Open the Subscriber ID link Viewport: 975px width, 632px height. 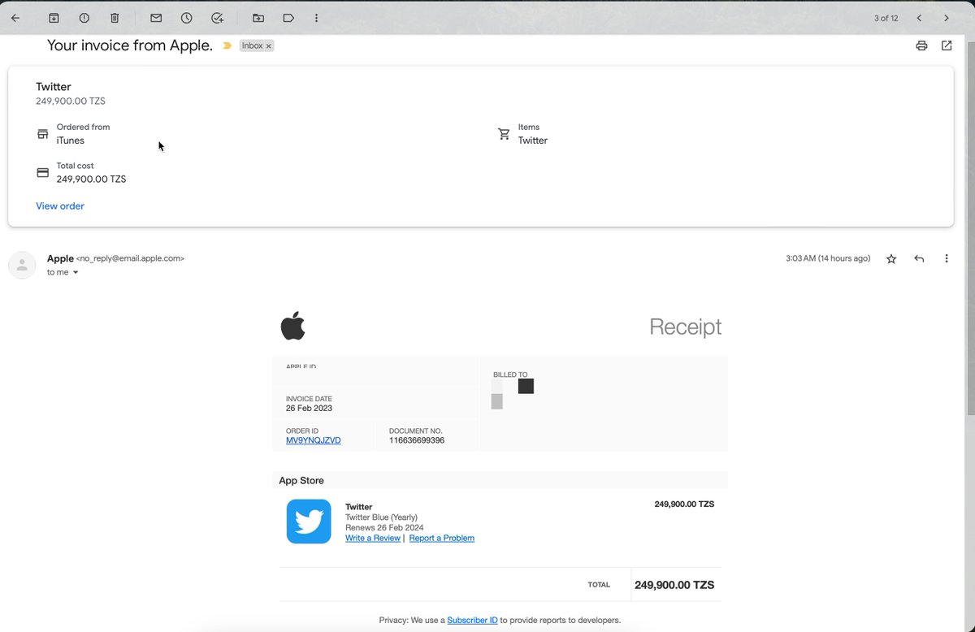coord(472,620)
